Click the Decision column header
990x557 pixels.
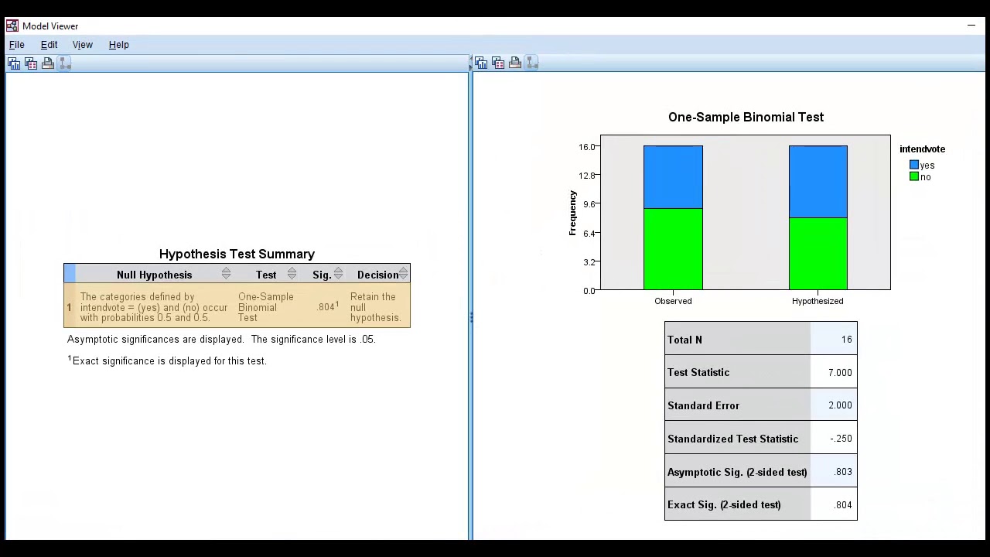[x=377, y=275]
